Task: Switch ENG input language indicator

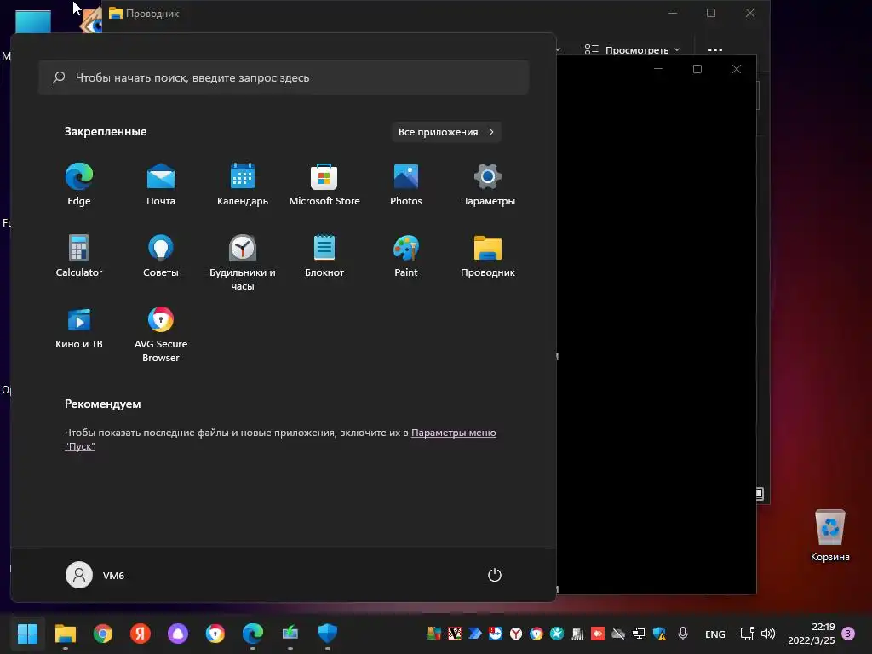Action: [x=714, y=634]
